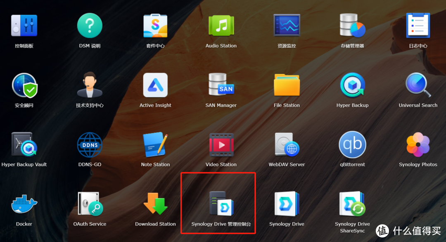Screen dimensions: 446x242
Task: Launch 安全顾问 security advisor
Action: [24, 85]
